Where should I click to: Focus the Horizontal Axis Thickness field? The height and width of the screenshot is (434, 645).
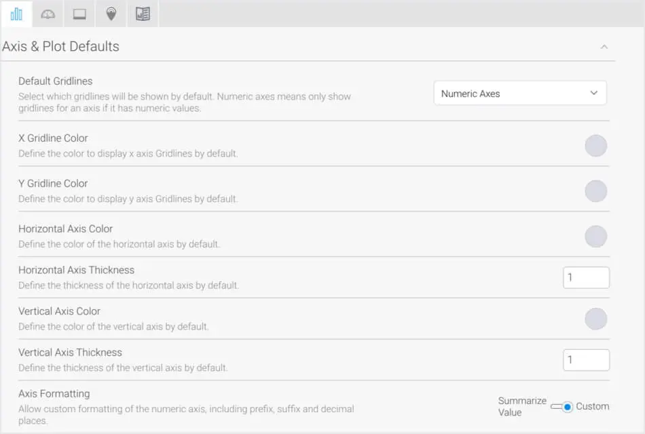coord(586,277)
